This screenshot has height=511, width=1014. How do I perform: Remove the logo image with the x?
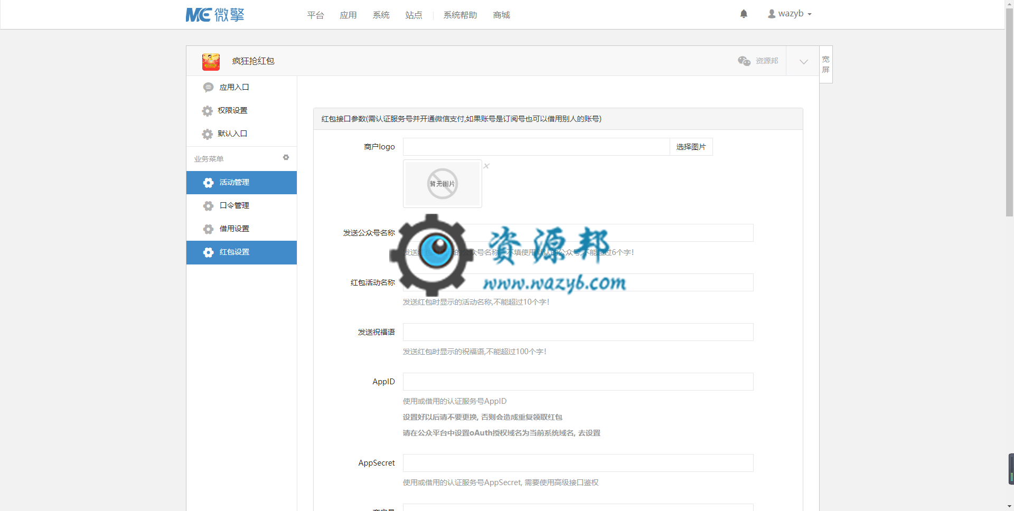[486, 166]
